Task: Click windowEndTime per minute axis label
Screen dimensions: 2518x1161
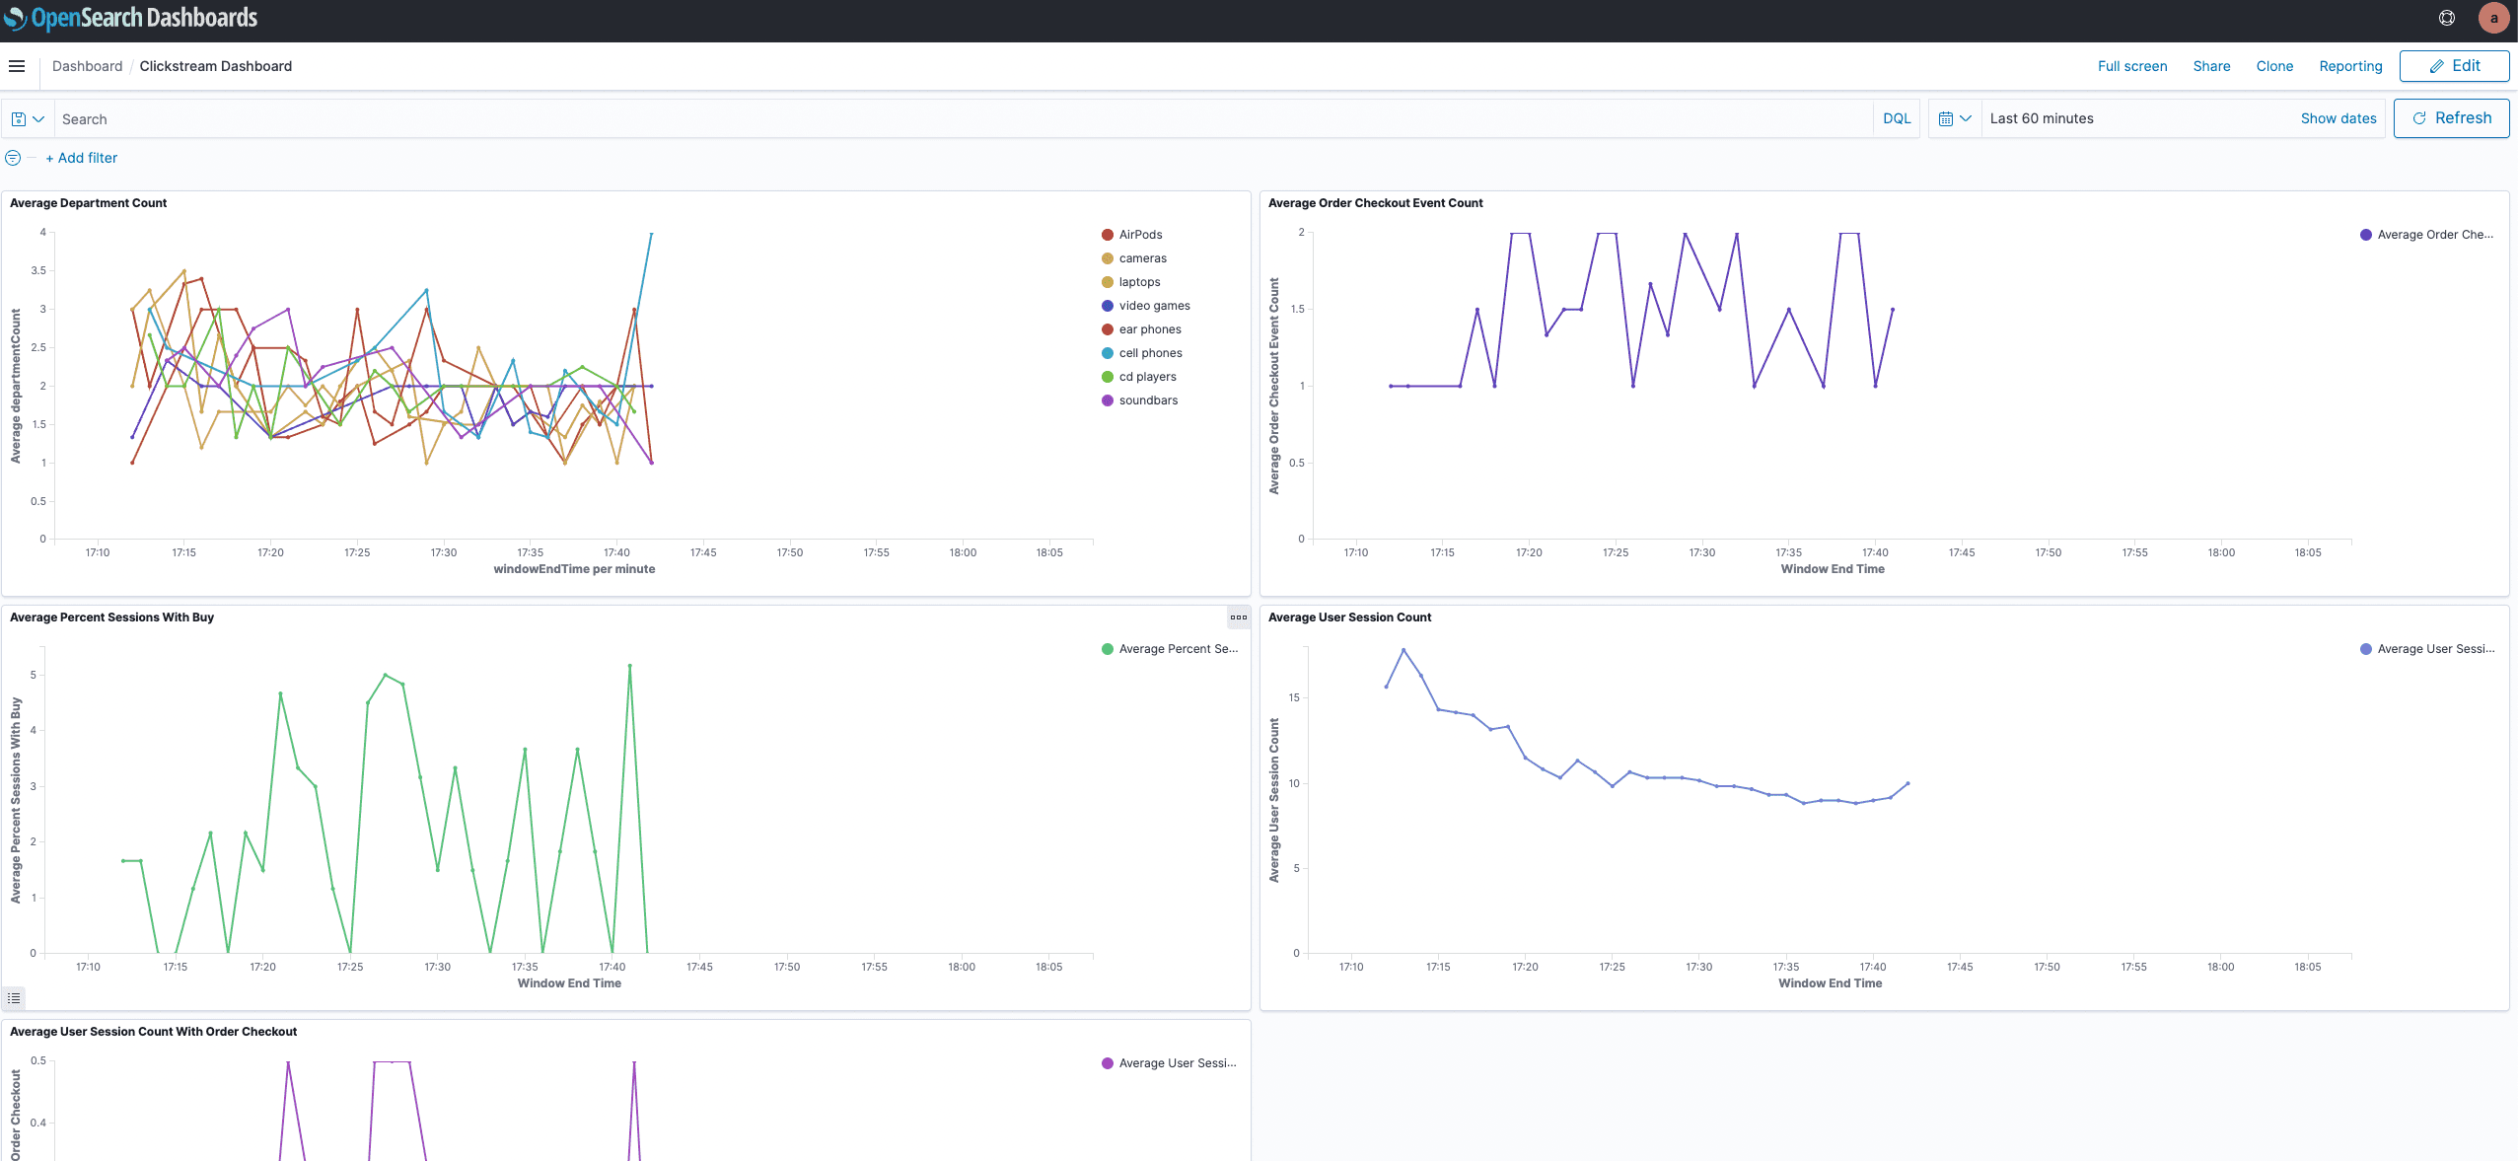Action: click(574, 569)
